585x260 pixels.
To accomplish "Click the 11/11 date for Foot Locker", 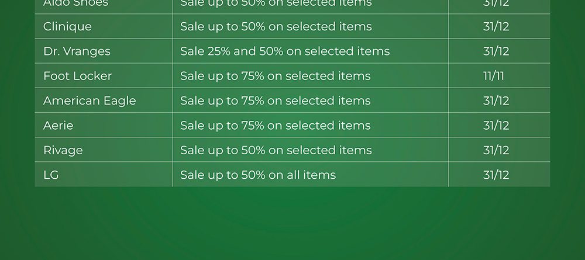I will point(493,76).
